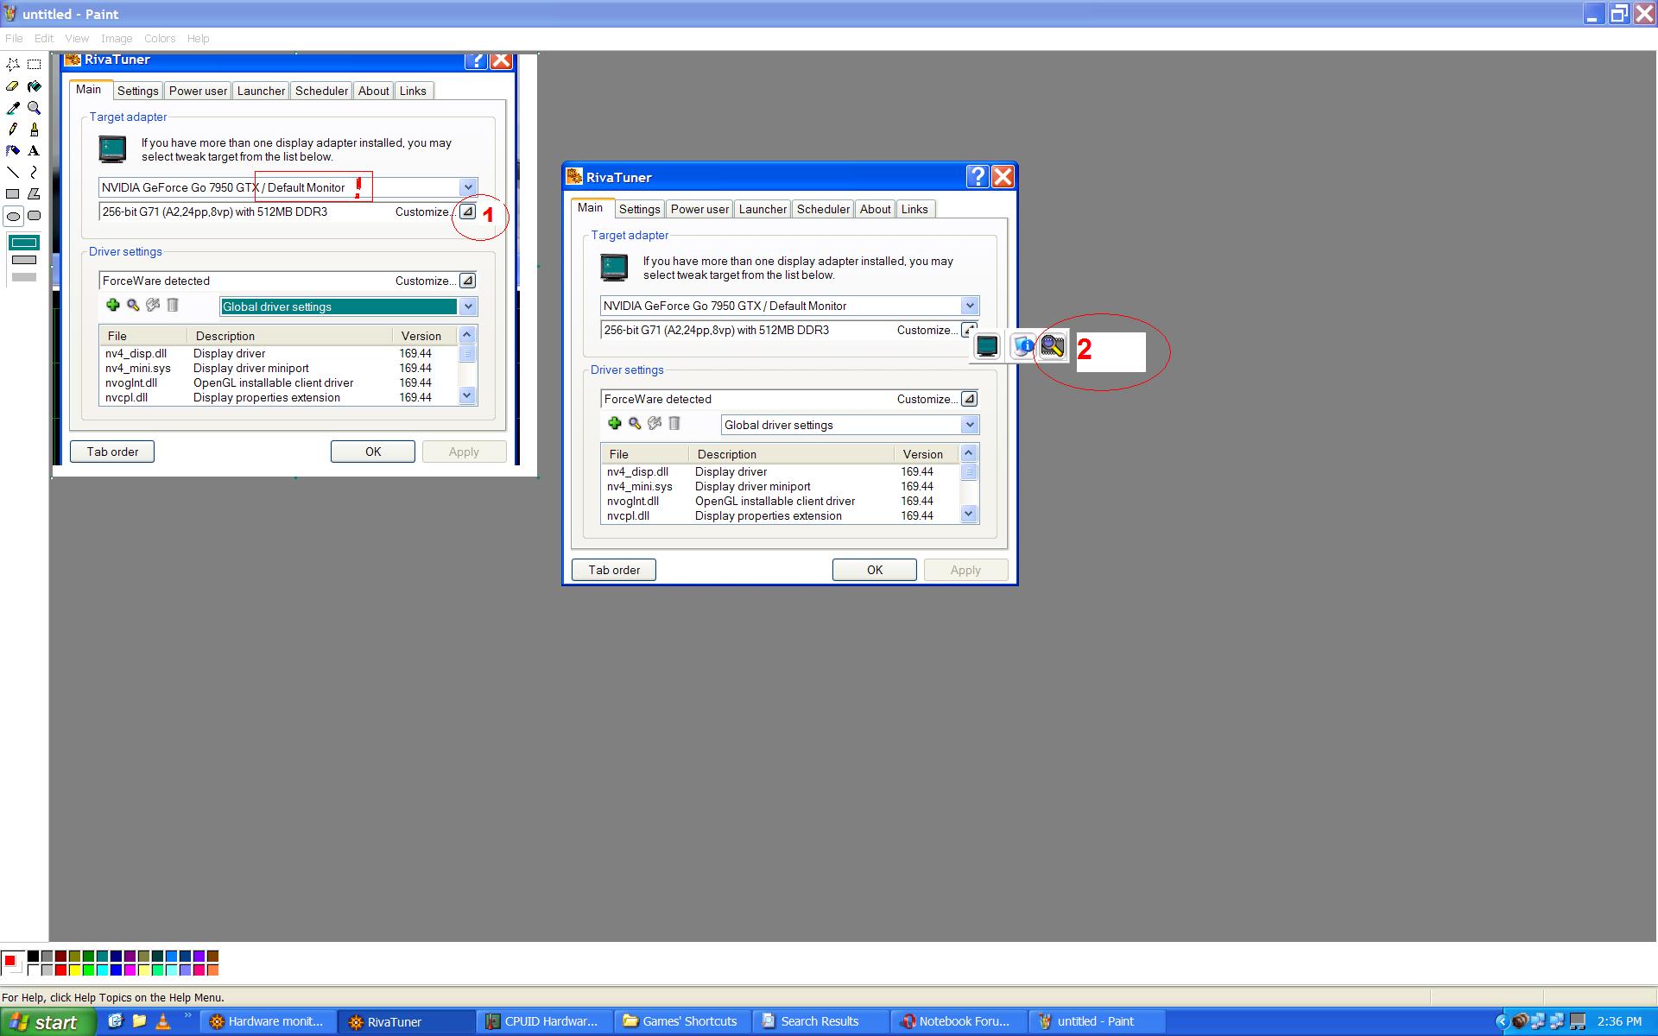Expand ForceWare Customize arrow in floating RivaTuner dialog

(x=969, y=399)
